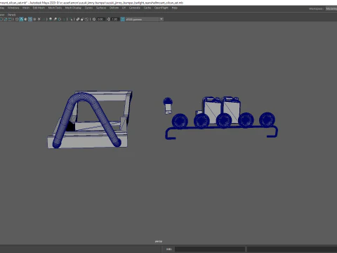Open the OpenFlight menu
Viewport: 337px width, 253px height.
(161, 8)
